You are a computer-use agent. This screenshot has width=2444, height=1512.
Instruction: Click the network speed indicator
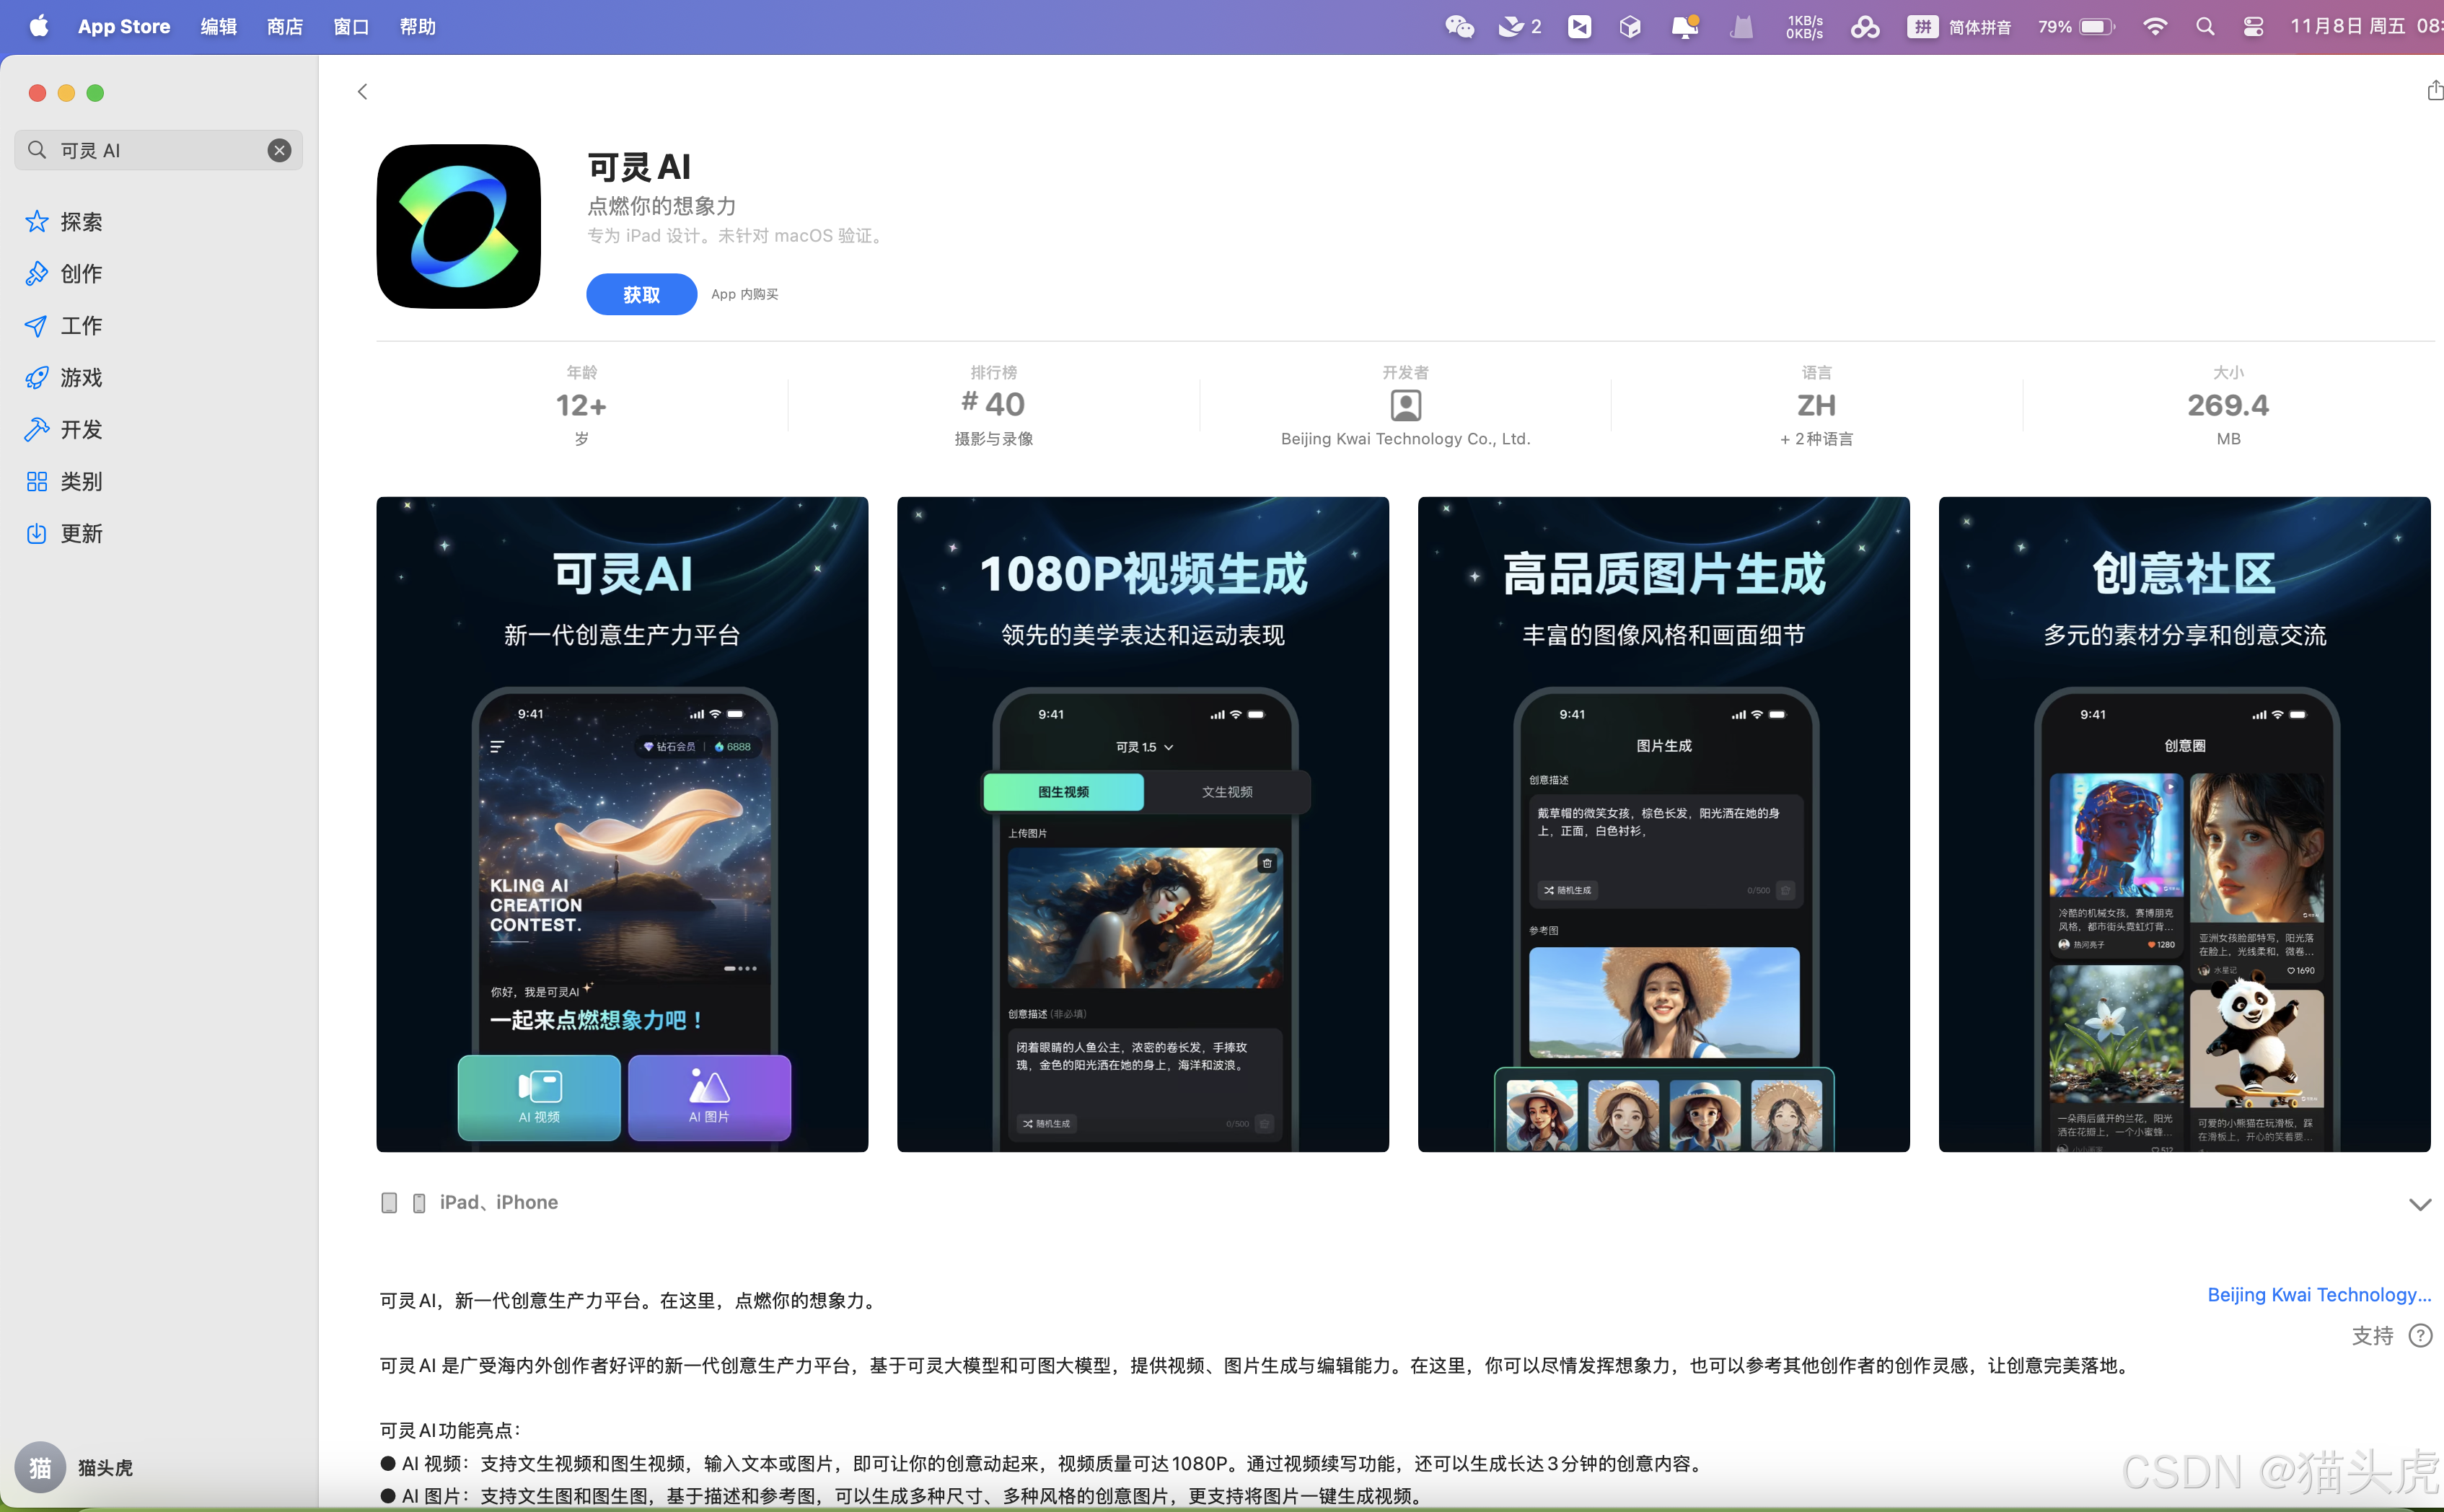point(1804,26)
